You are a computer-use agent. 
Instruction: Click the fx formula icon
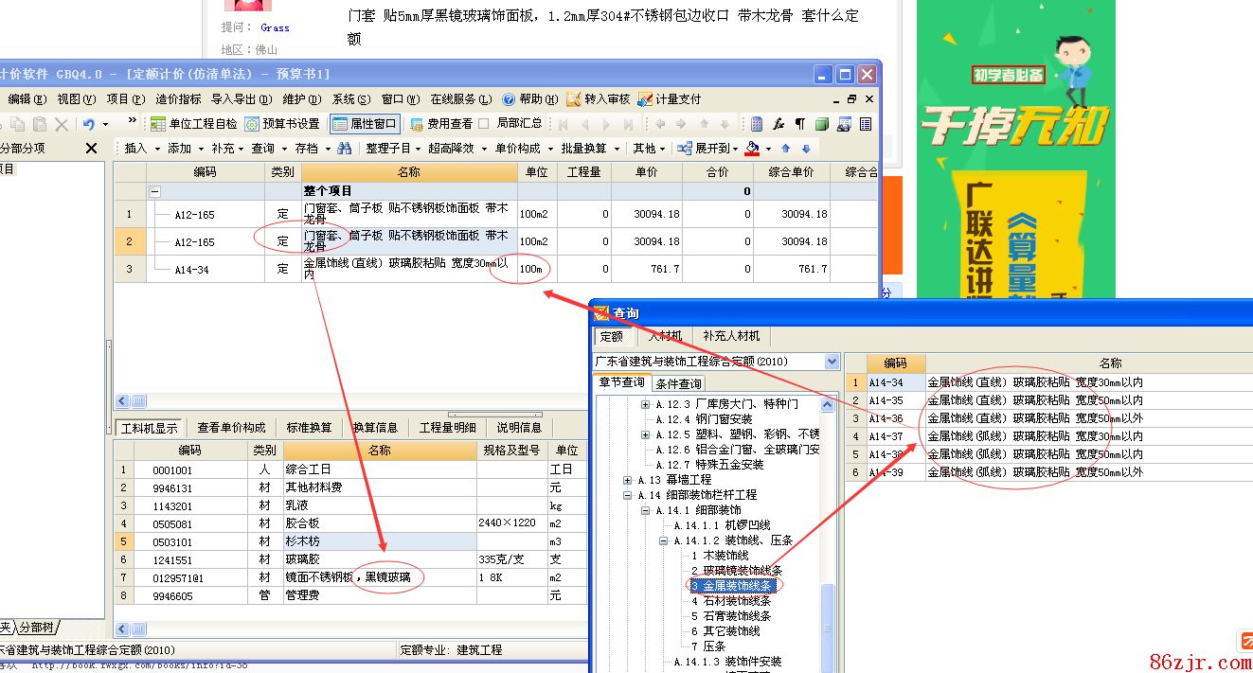[779, 124]
